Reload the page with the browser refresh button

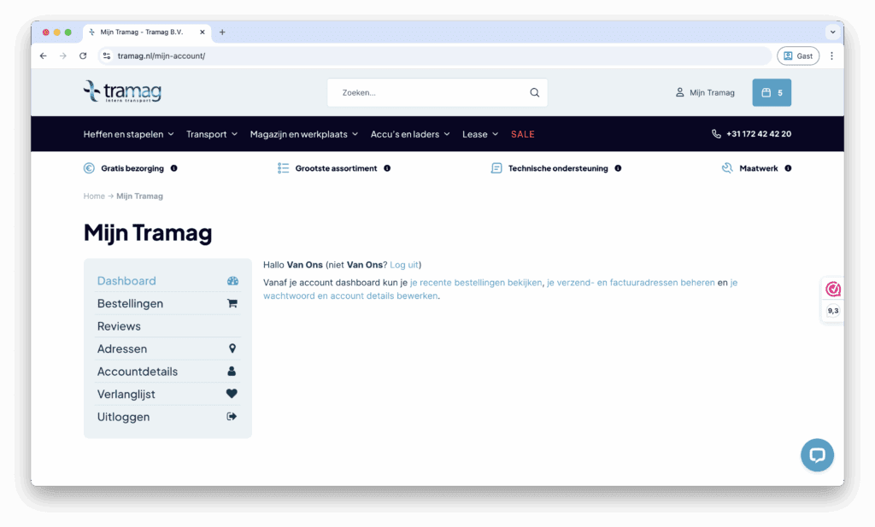pos(83,56)
